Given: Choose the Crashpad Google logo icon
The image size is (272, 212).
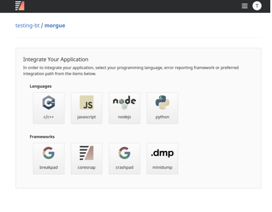Looking at the screenshot, I should click(125, 153).
